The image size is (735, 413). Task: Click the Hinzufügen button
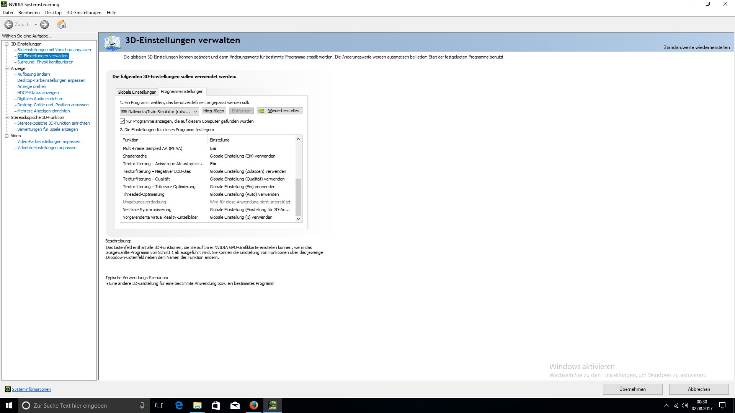214,111
